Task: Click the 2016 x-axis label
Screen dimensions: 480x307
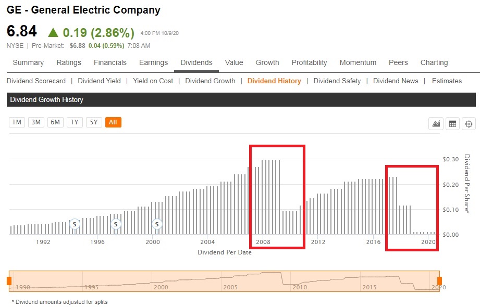Action: click(373, 242)
